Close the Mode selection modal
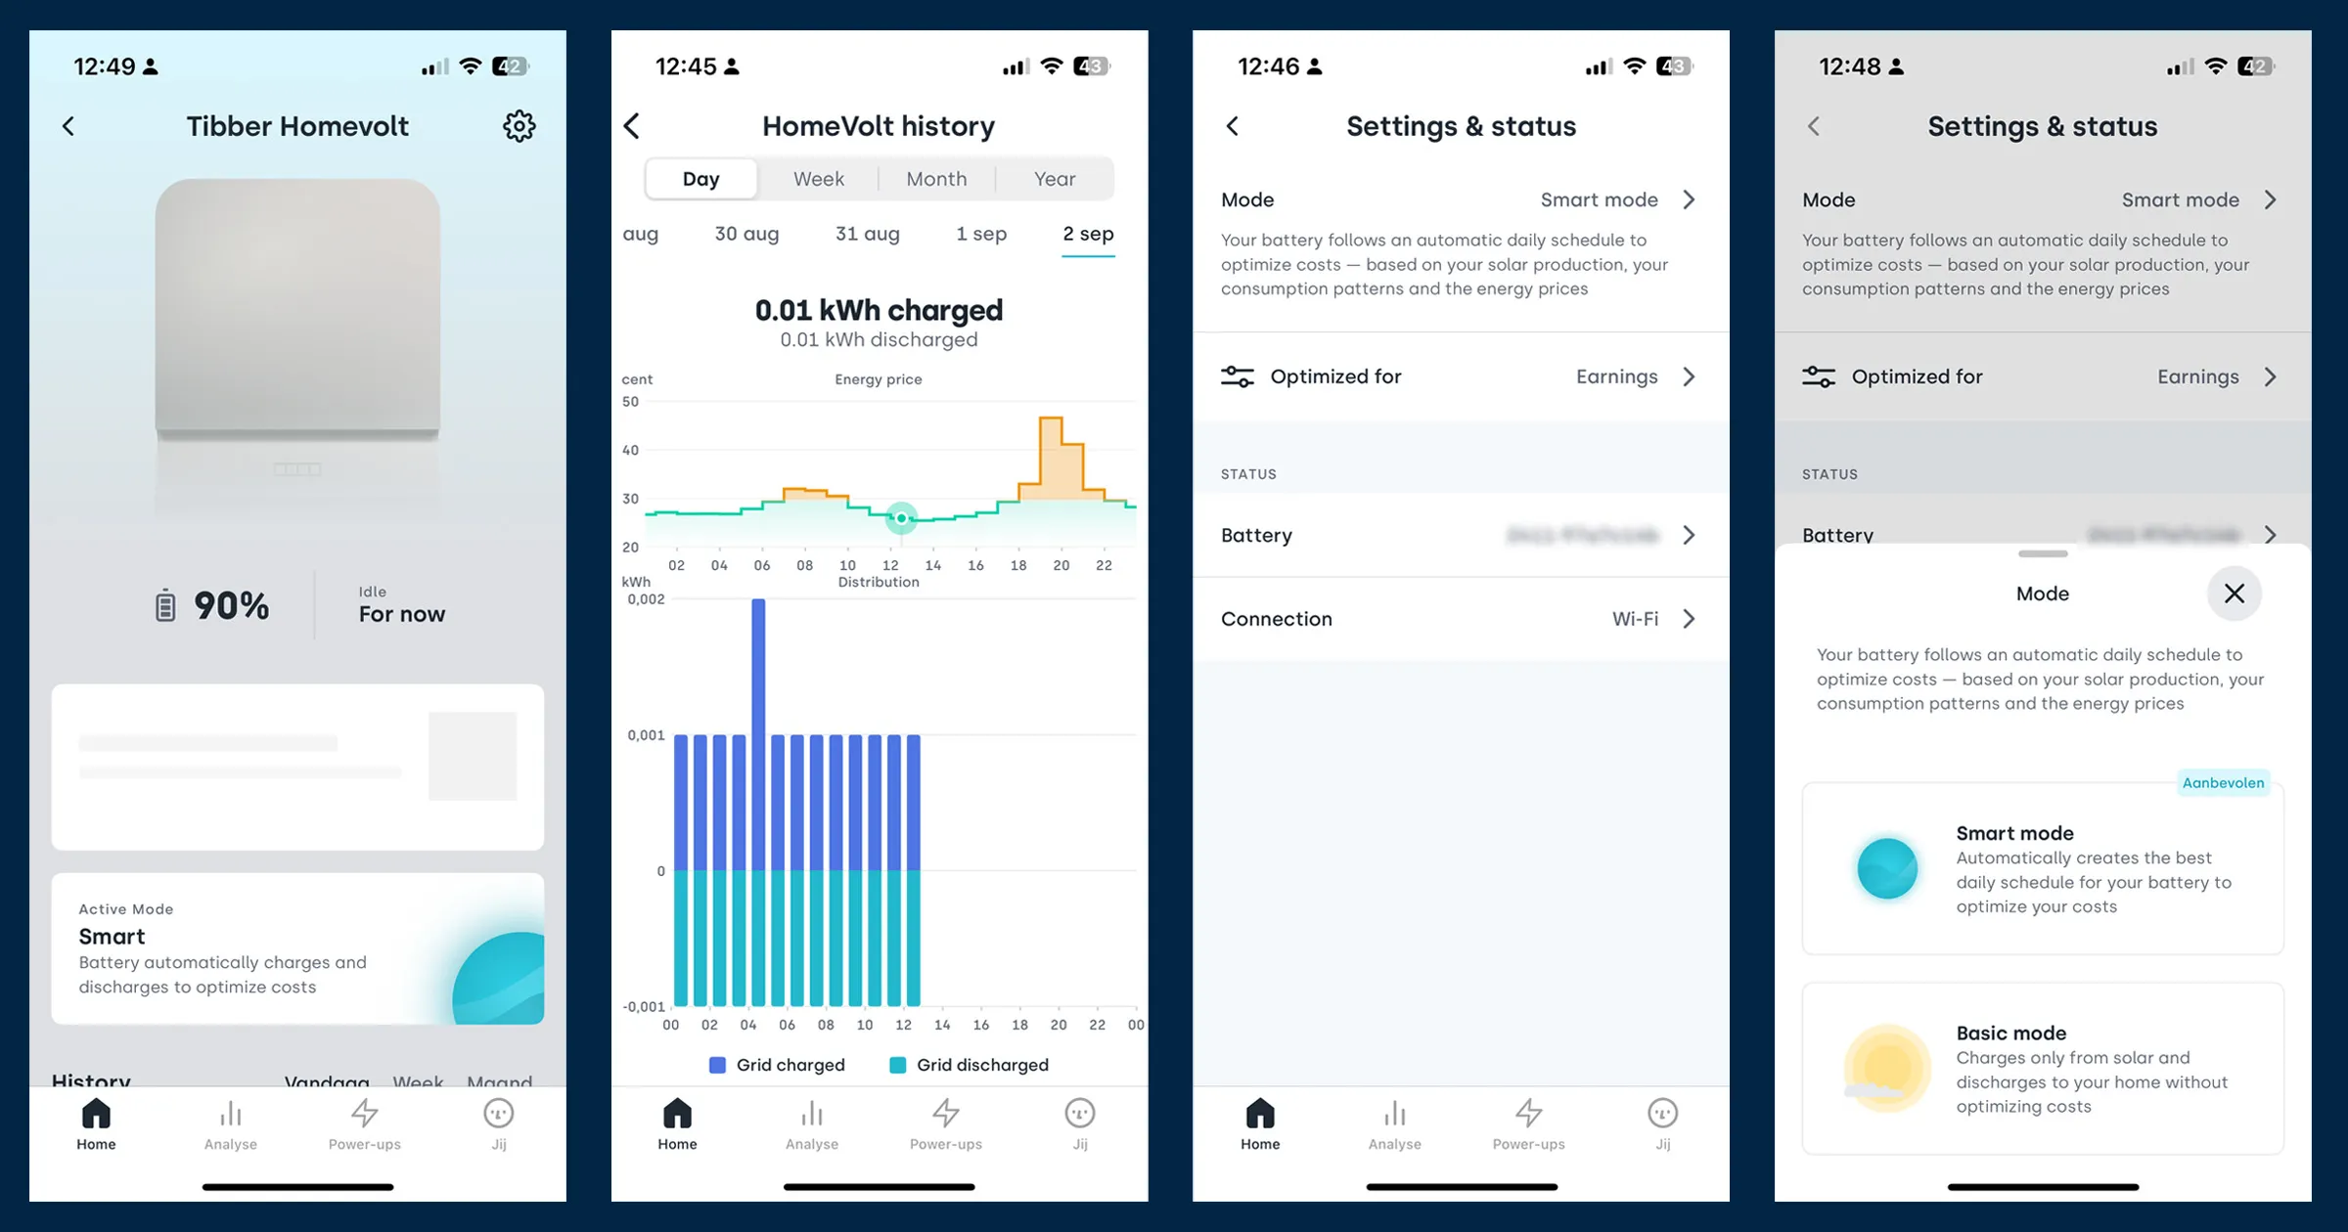 2234,593
